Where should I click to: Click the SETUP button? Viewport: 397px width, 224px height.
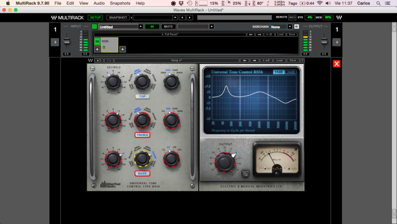[95, 17]
